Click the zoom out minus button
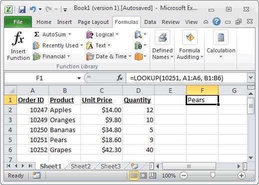Screen dimensions: 259x185 184,176
